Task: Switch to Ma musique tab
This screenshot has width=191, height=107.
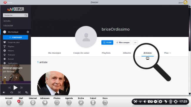Action: (x=54, y=53)
